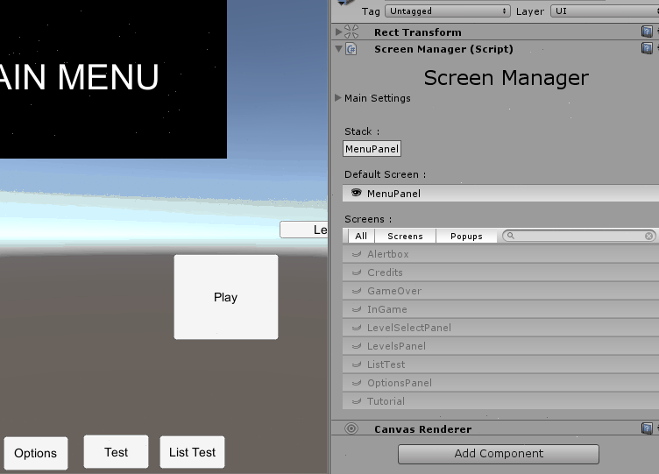Open help for Canvas Renderer component
This screenshot has height=474, width=659.
point(647,428)
